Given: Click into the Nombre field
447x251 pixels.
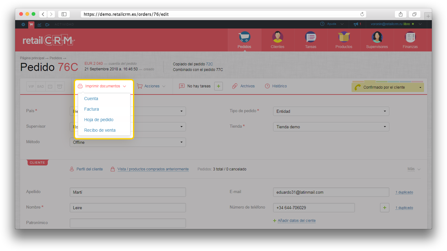Looking at the screenshot, I should 128,208.
